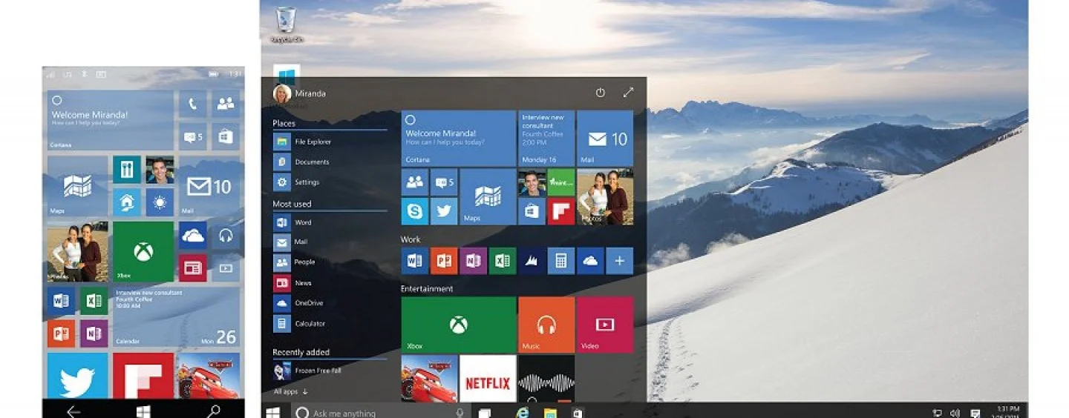
Task: Launch the Netflix tile
Action: 488,379
